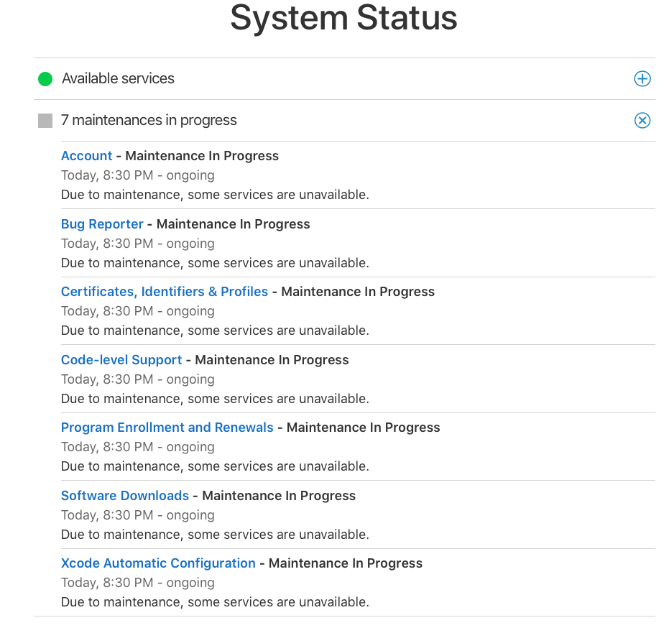
Task: Open Xcode Automatic Configuration link
Action: point(158,563)
